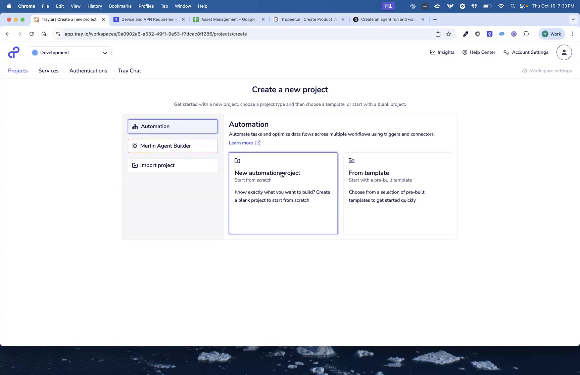Switch to the Services tab
This screenshot has width=580, height=375.
pyautogui.click(x=48, y=70)
